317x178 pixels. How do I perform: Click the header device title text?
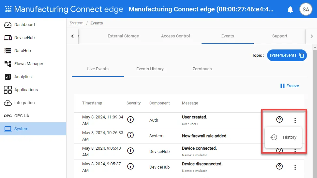[x=201, y=9]
